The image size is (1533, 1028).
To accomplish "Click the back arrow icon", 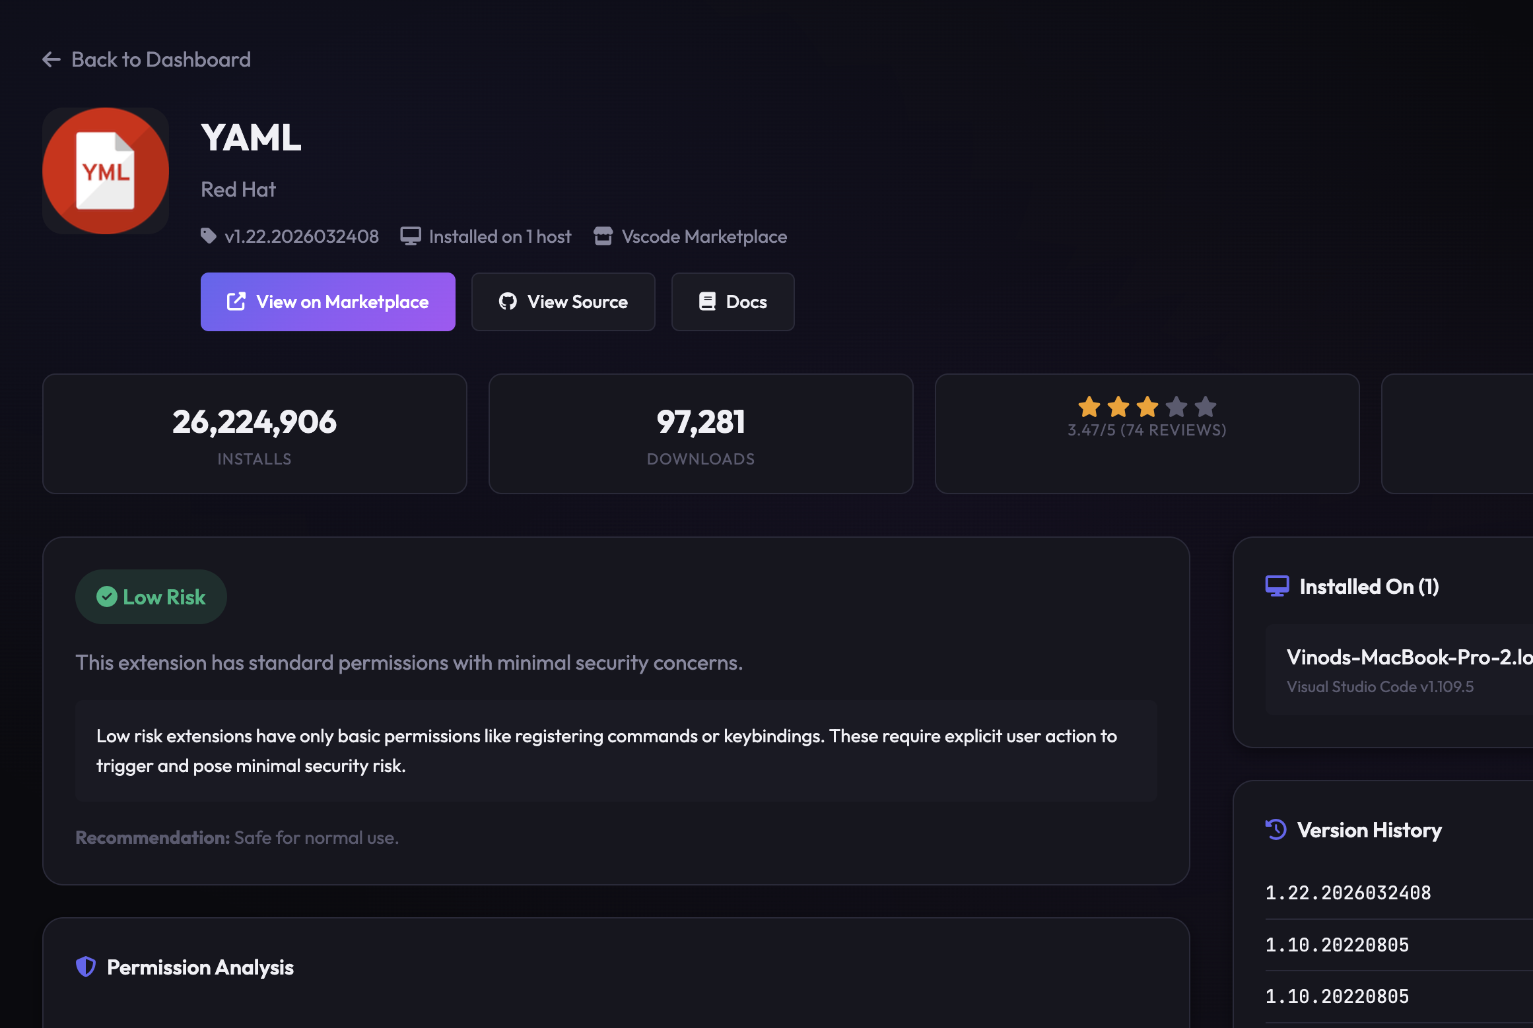I will 51,60.
